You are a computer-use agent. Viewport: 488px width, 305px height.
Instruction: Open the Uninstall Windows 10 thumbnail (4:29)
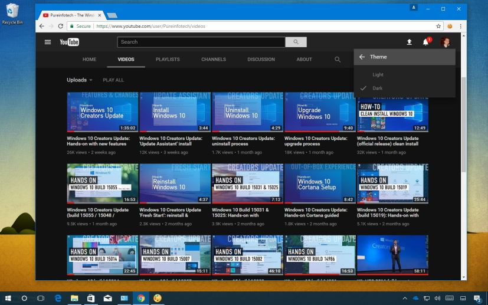click(247, 112)
